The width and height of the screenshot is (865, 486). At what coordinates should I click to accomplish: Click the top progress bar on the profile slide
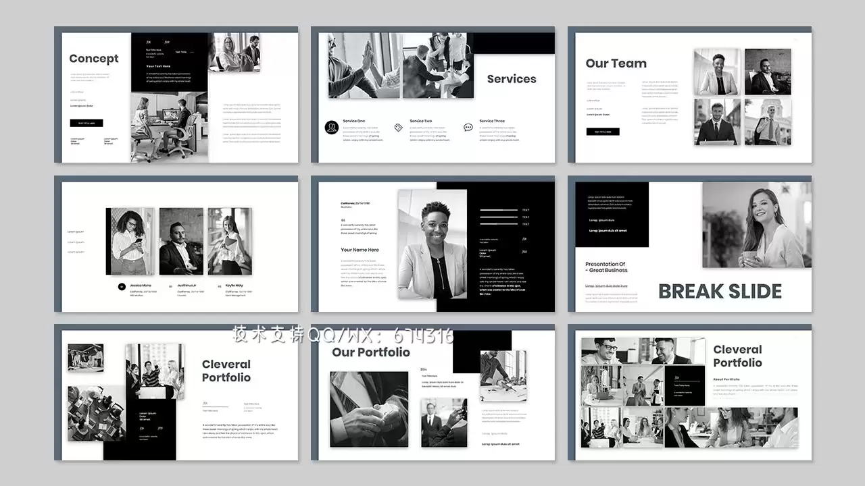499,210
